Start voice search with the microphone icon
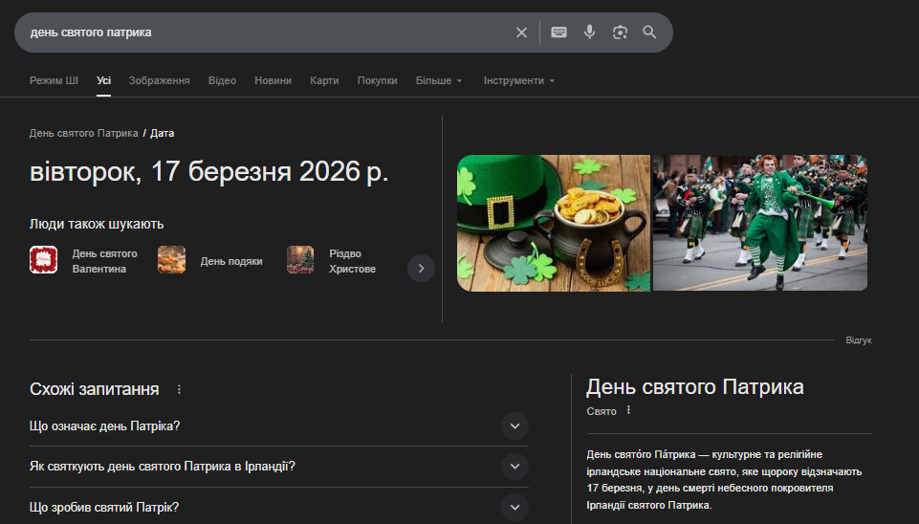This screenshot has width=919, height=524. (590, 33)
